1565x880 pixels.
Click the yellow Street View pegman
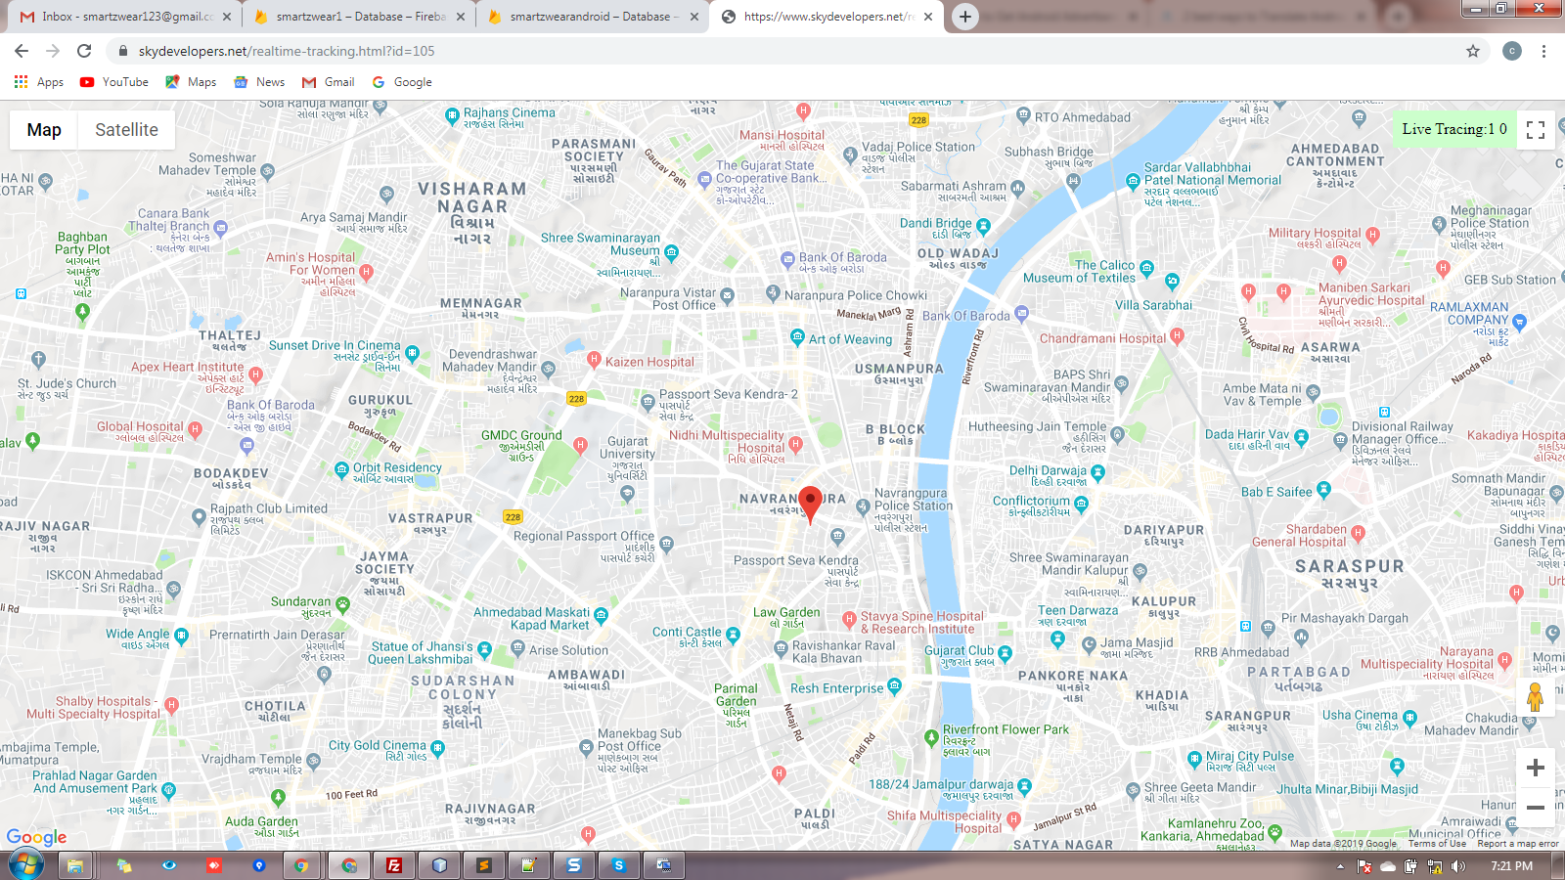[x=1536, y=698]
